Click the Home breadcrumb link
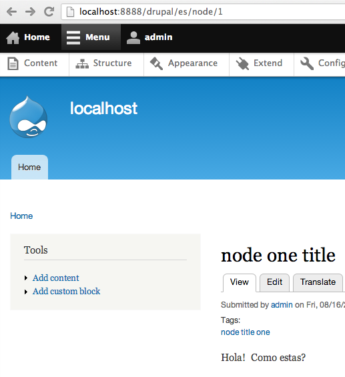This screenshot has width=345, height=377. [21, 216]
